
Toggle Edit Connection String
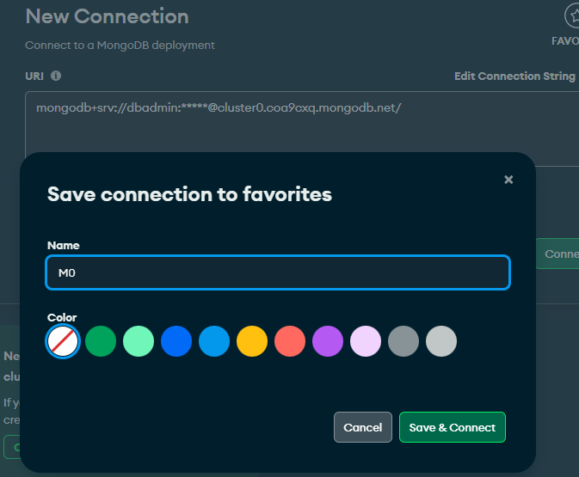point(514,76)
